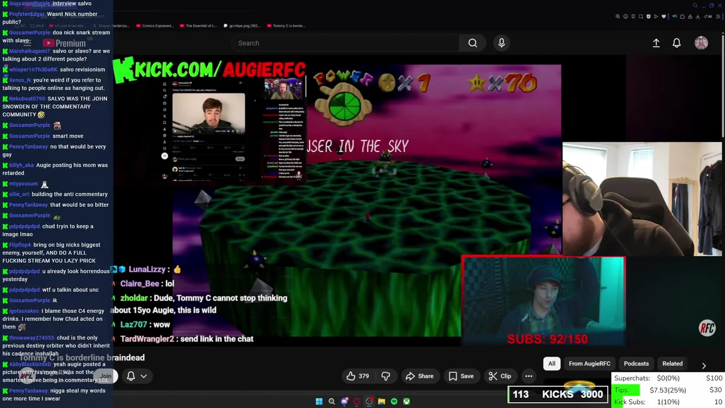Viewport: 725px width, 408px height.
Task: Like the video showing 379 likes
Action: point(357,376)
